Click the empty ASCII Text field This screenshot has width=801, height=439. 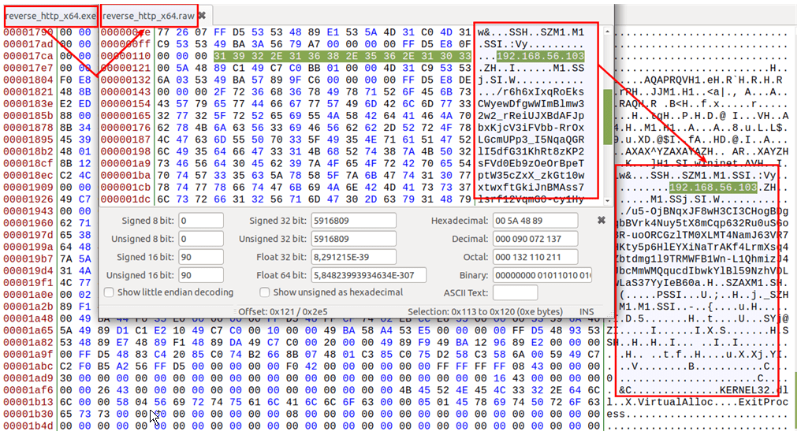click(x=515, y=293)
